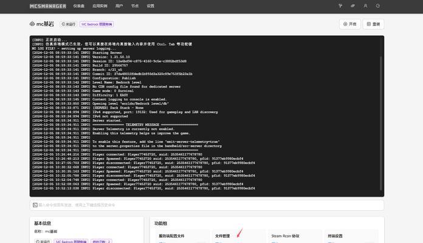The width and height of the screenshot is (423, 243).
Task: Open the Steam Rcon 协议 card
Action: click(x=295, y=236)
